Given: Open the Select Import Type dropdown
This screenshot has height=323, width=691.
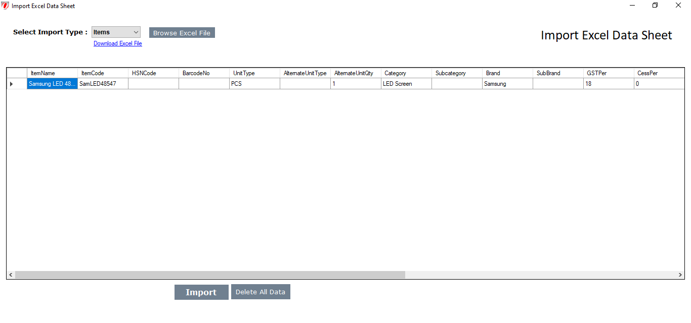Looking at the screenshot, I should coord(116,32).
